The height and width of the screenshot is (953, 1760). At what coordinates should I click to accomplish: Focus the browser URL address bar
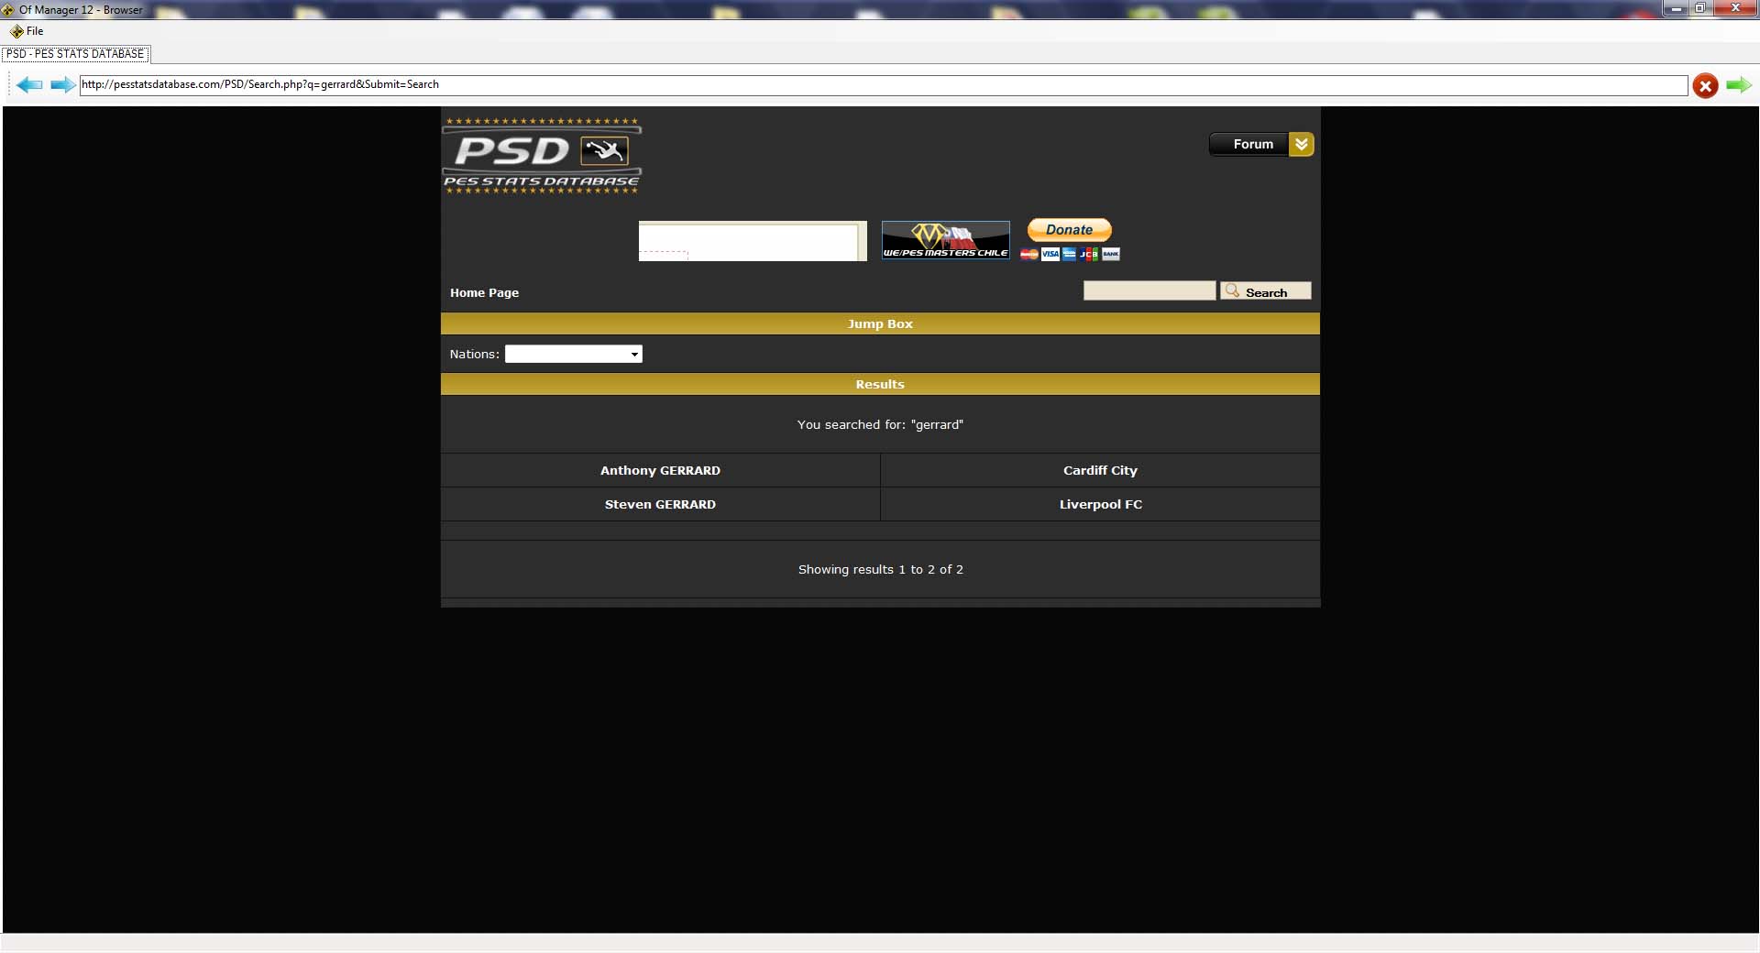[880, 85]
